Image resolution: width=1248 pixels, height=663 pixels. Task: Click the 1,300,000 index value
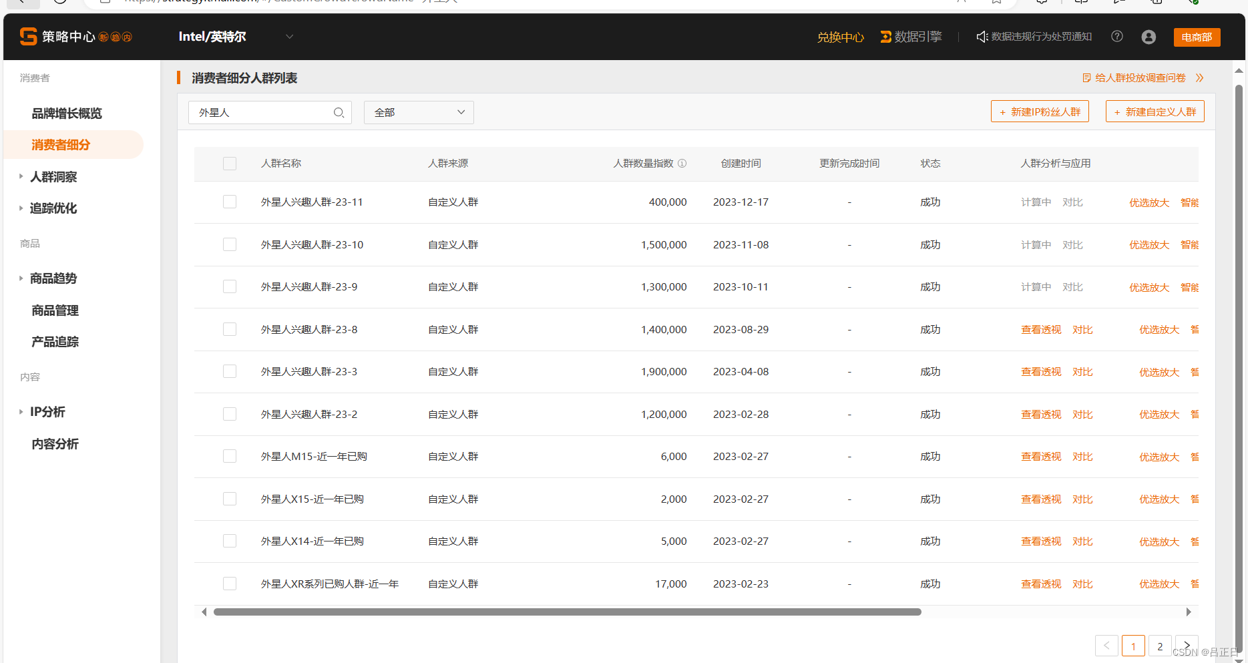click(664, 287)
